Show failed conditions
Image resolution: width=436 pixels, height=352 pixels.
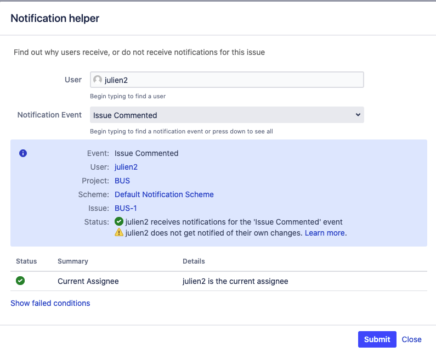(50, 303)
